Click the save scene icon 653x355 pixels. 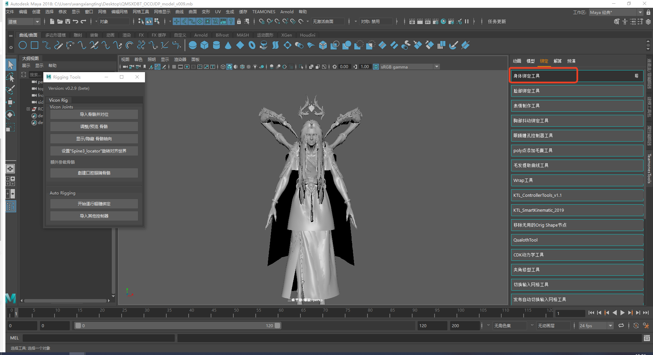[68, 21]
